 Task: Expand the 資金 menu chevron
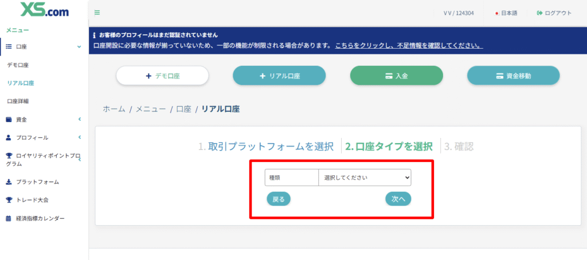pos(79,119)
